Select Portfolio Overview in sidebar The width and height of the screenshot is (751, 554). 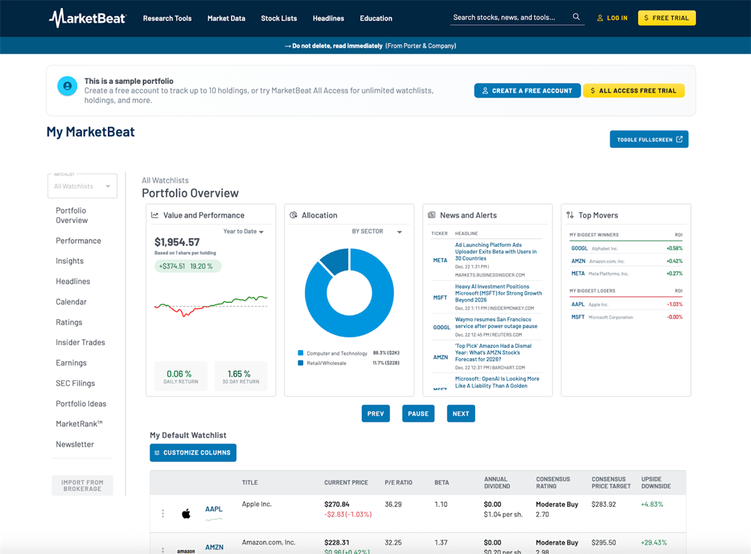coord(72,216)
